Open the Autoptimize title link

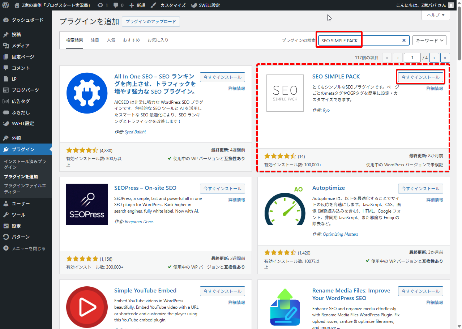329,188
